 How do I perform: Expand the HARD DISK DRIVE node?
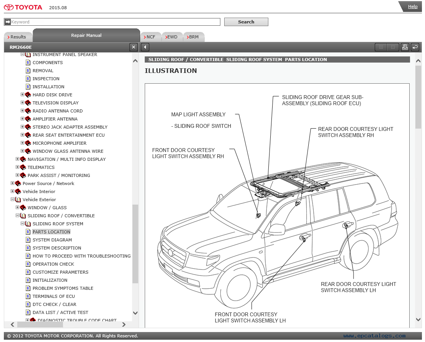[x=23, y=94]
